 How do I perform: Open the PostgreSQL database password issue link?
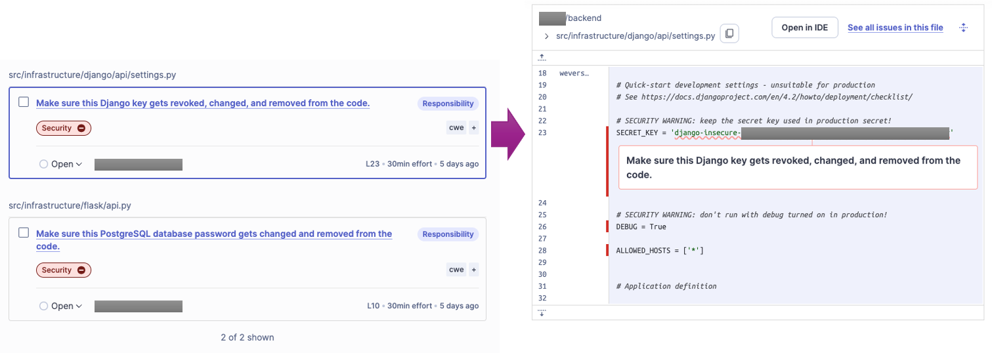click(214, 240)
